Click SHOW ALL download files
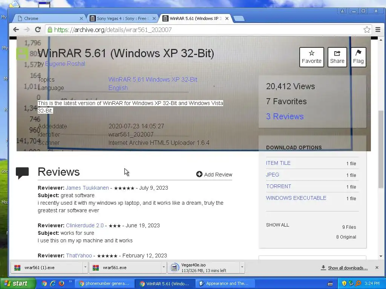 [x=277, y=225]
